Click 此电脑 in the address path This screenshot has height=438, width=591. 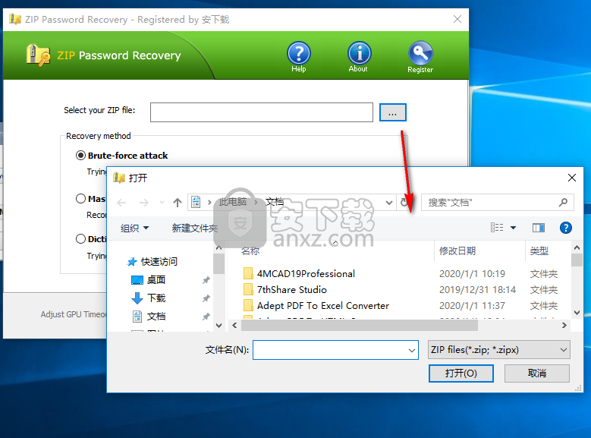233,202
